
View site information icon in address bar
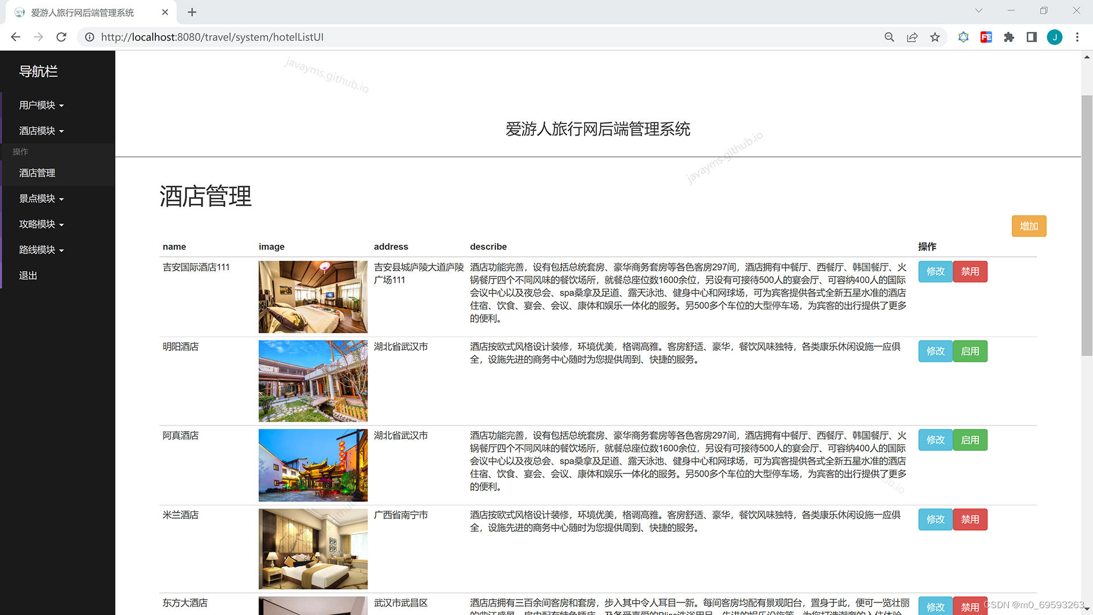point(89,37)
